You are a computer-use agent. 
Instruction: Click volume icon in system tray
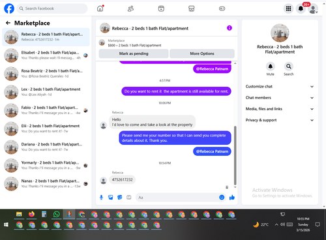pos(282,224)
